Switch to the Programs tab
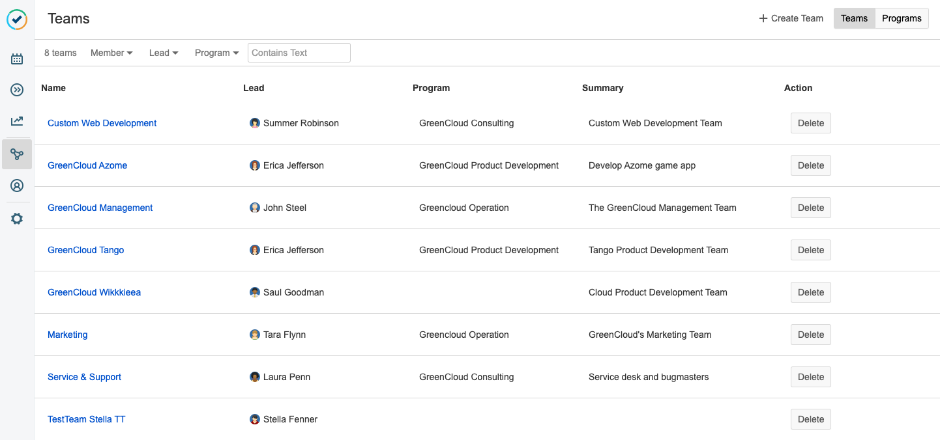 click(902, 18)
